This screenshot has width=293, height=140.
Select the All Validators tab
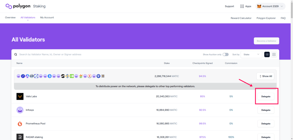click(28, 17)
